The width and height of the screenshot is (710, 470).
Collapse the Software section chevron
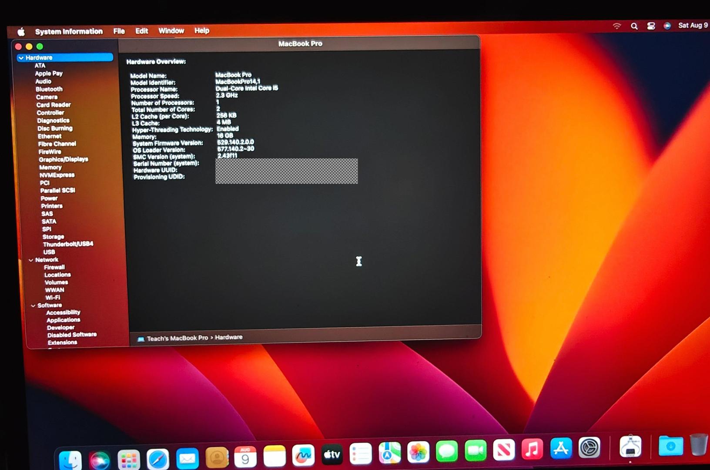(x=33, y=306)
